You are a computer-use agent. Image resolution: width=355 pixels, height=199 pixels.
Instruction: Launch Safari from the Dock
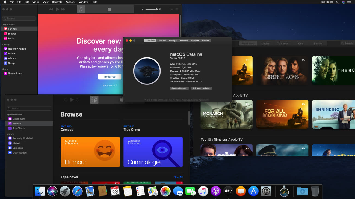(x=77, y=191)
